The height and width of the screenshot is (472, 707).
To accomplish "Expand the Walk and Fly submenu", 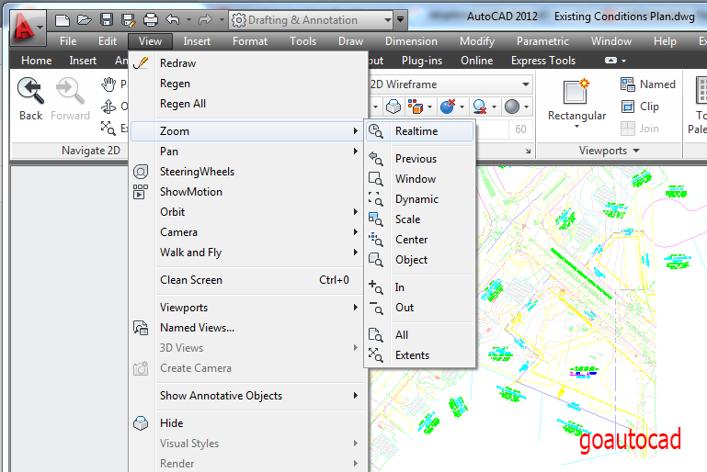I will coord(247,253).
